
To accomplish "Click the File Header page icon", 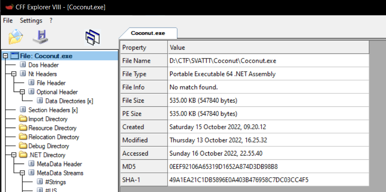I will point(31,83).
